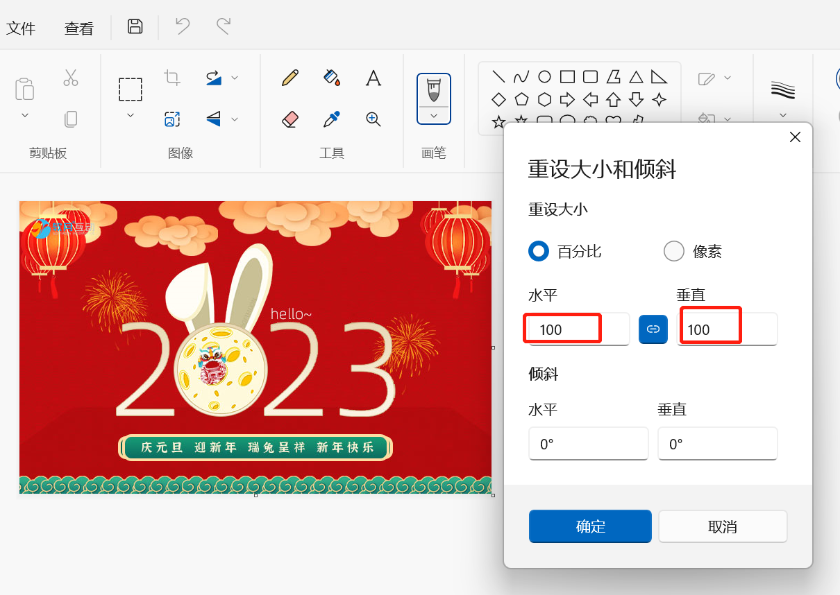Viewport: 840px width, 595px height.
Task: Select the Fill bucket tool
Action: pos(332,78)
